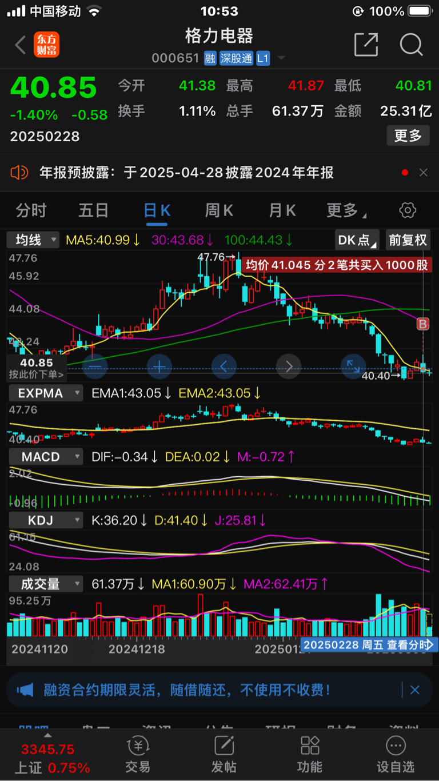Screen dimensions: 439x781
Task: Tap the 金额 25.31亿 value
Action: (x=406, y=111)
